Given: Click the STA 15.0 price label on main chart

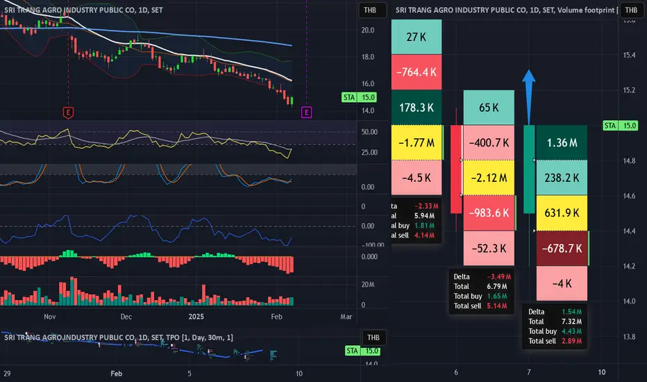Looking at the screenshot, I should [x=359, y=97].
